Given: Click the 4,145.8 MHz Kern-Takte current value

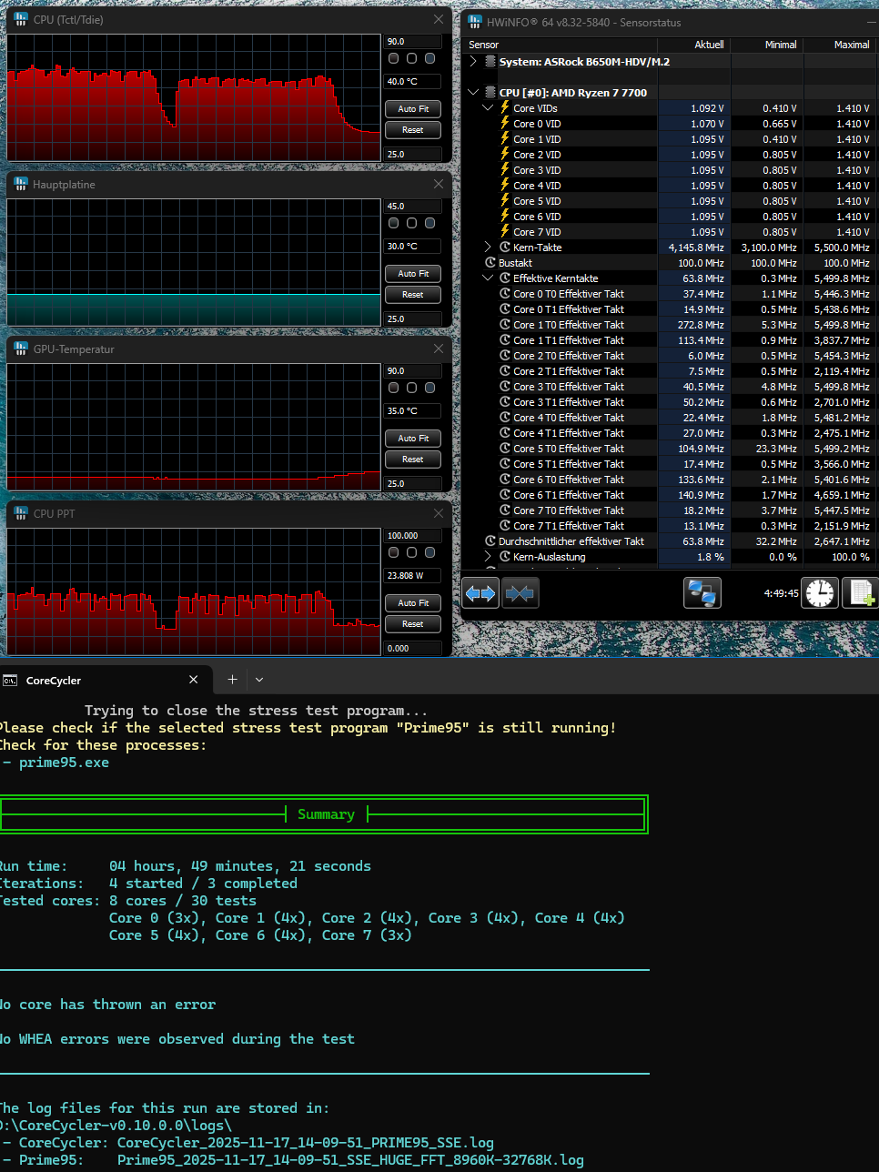Looking at the screenshot, I should pos(696,248).
